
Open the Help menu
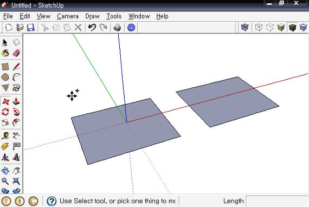point(162,16)
